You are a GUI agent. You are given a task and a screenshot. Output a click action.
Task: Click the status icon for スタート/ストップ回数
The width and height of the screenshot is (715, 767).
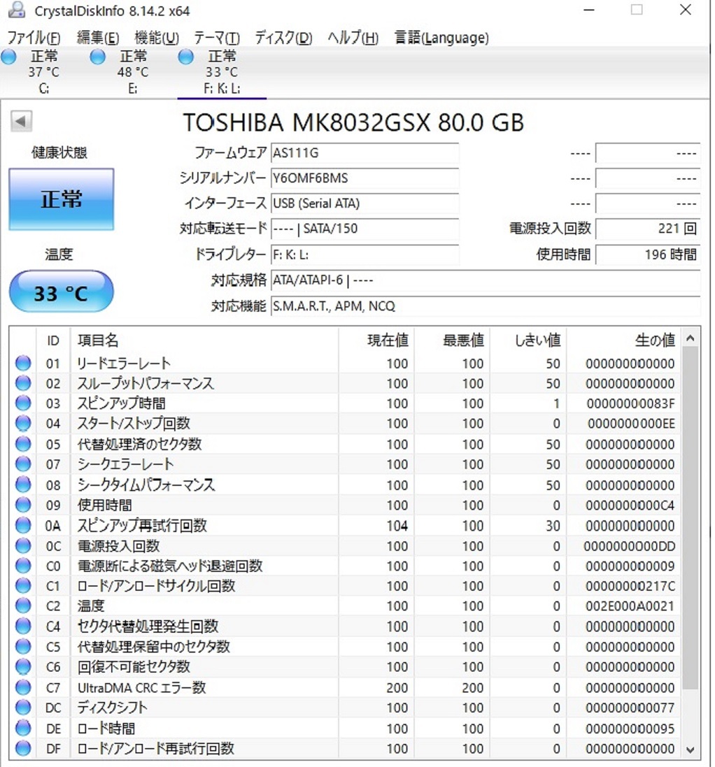tap(23, 423)
